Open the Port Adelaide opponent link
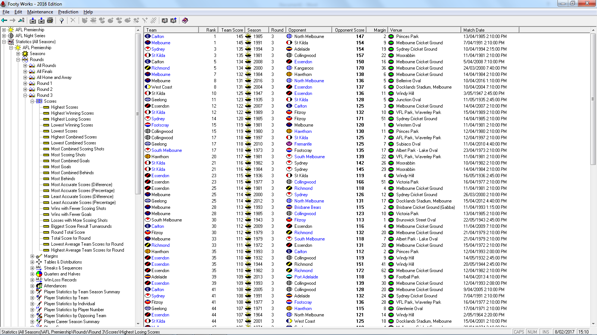 [x=306, y=277]
